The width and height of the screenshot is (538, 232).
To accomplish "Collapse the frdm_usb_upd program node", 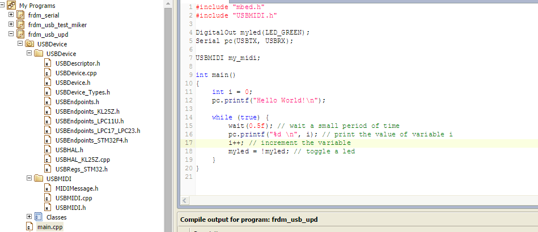I will (11, 34).
